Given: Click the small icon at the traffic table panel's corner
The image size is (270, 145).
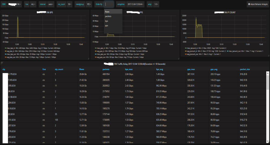Looking at the screenshot, I should 2,63.
